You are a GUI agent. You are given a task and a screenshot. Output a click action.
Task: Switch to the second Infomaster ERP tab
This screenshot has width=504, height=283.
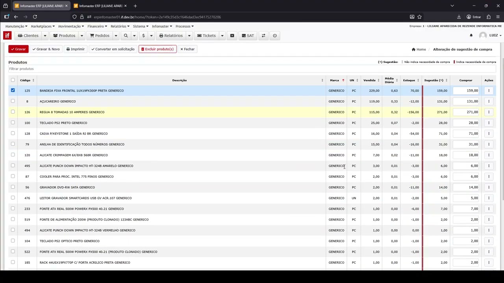tap(100, 6)
